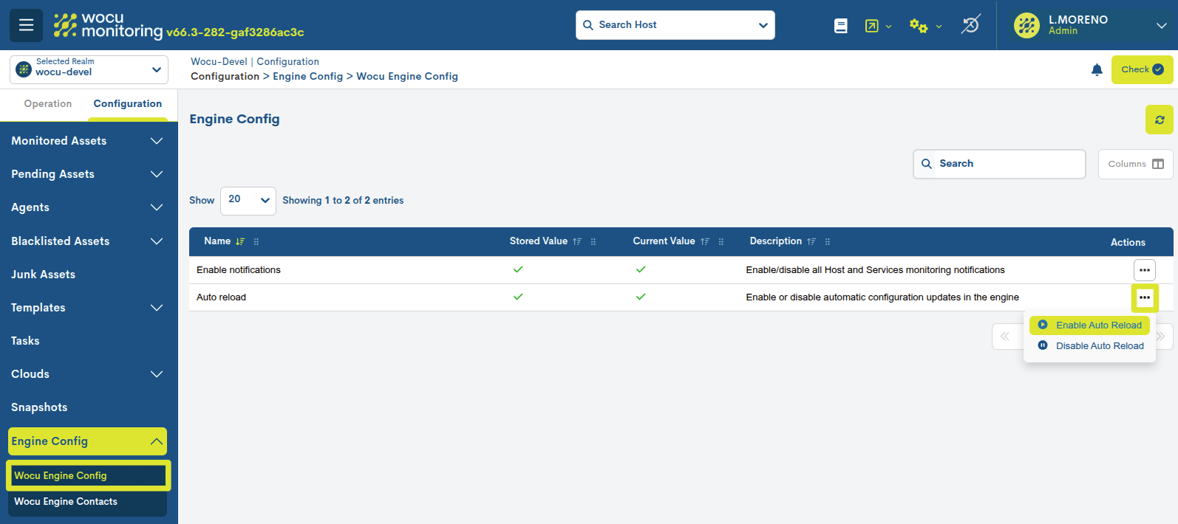This screenshot has width=1178, height=524.
Task: Click the notifications bell icon
Action: coord(1097,70)
